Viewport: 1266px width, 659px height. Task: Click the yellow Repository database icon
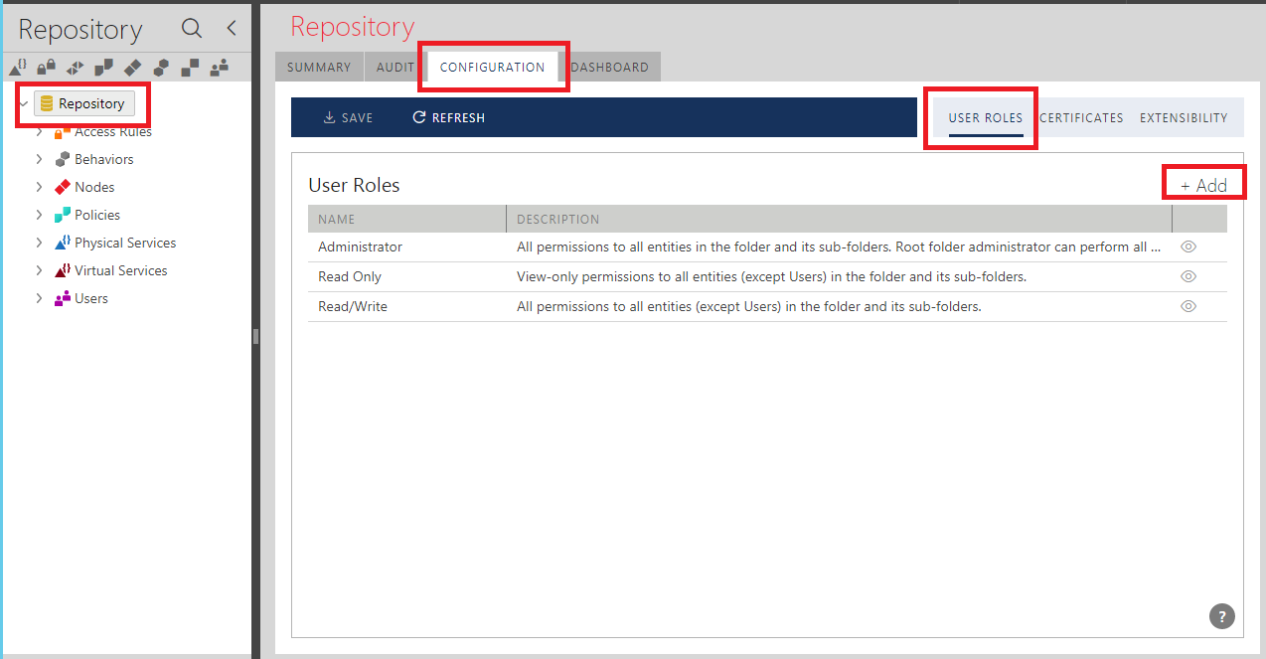coord(47,103)
